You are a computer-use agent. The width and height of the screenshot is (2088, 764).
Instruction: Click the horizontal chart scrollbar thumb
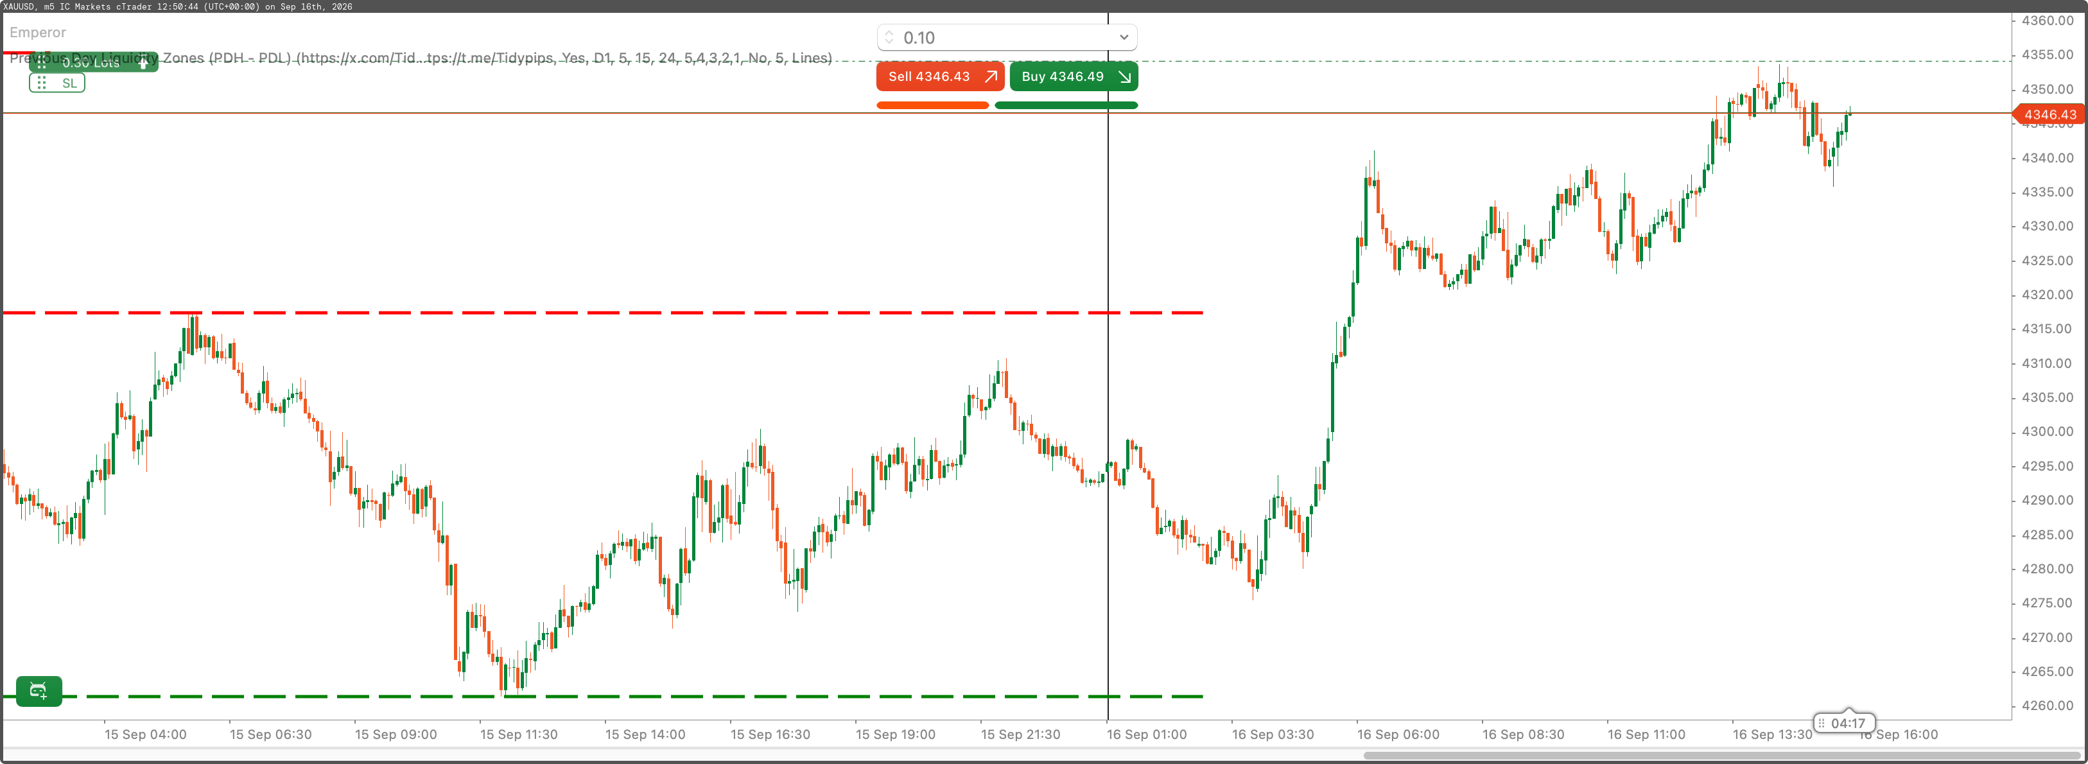[x=1721, y=755]
